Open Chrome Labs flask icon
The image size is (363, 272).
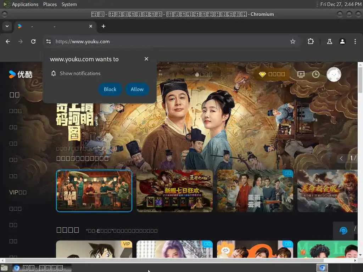tap(329, 41)
